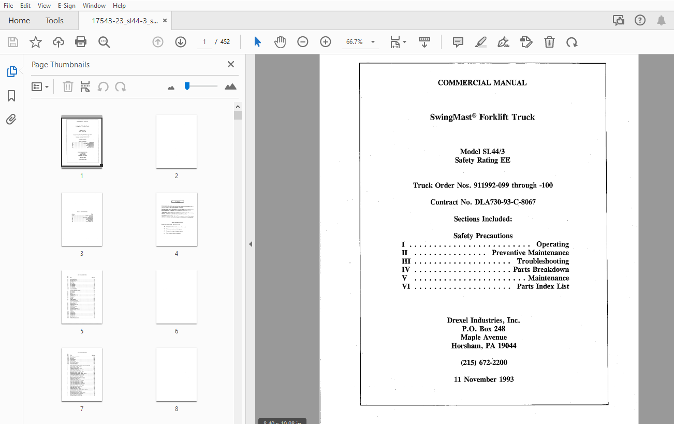
Task: Activate the Hand pan tool
Action: click(x=280, y=42)
